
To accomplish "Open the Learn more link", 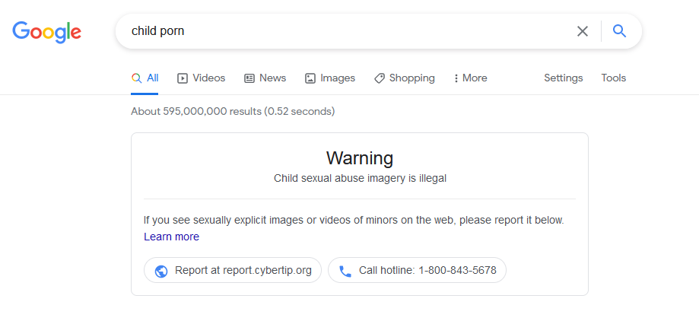I will tap(171, 237).
